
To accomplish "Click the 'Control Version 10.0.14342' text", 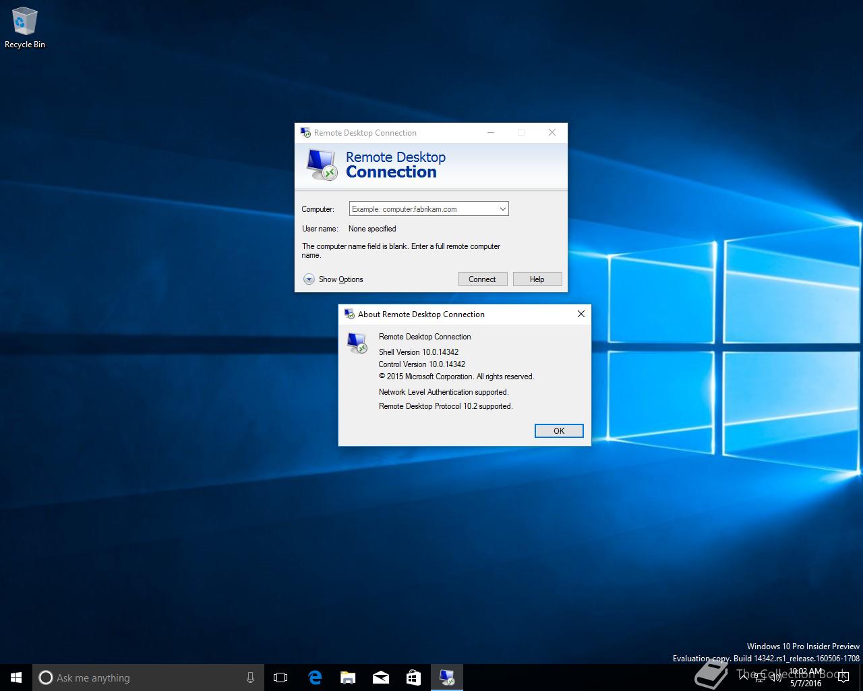I will [422, 364].
